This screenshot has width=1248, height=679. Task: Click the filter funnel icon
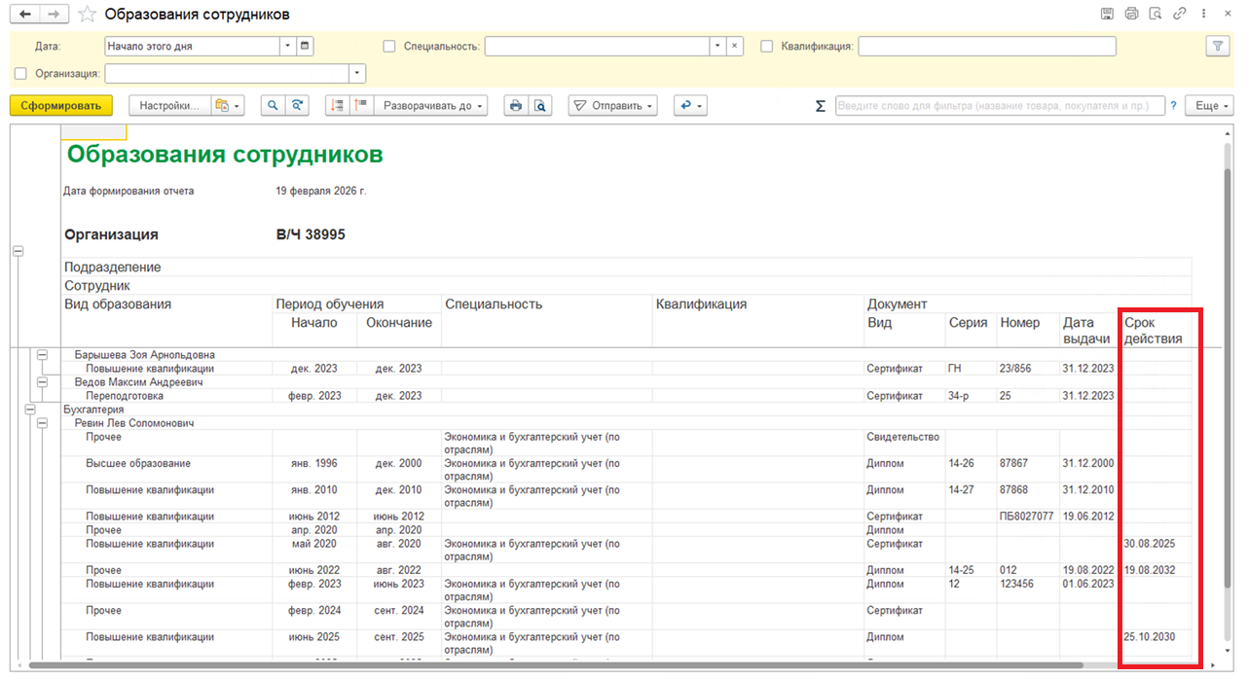[1217, 46]
